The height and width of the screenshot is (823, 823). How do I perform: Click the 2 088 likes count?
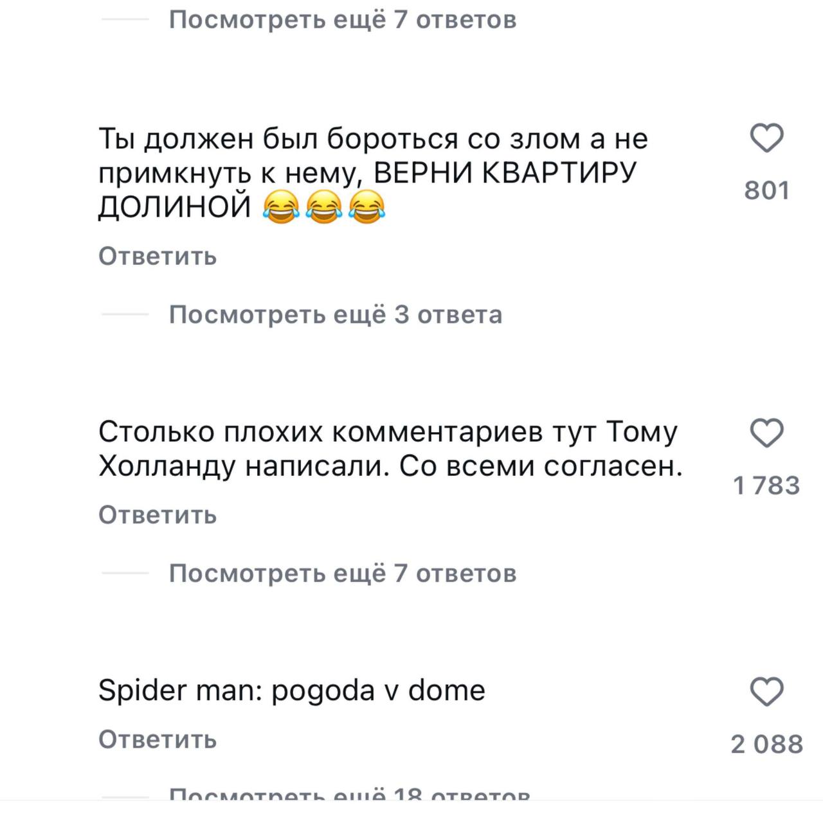tap(766, 744)
